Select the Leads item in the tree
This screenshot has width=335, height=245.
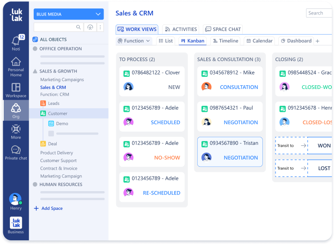[53, 104]
